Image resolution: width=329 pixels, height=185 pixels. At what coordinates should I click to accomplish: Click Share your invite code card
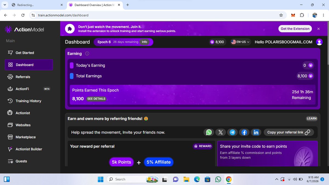click(267, 153)
